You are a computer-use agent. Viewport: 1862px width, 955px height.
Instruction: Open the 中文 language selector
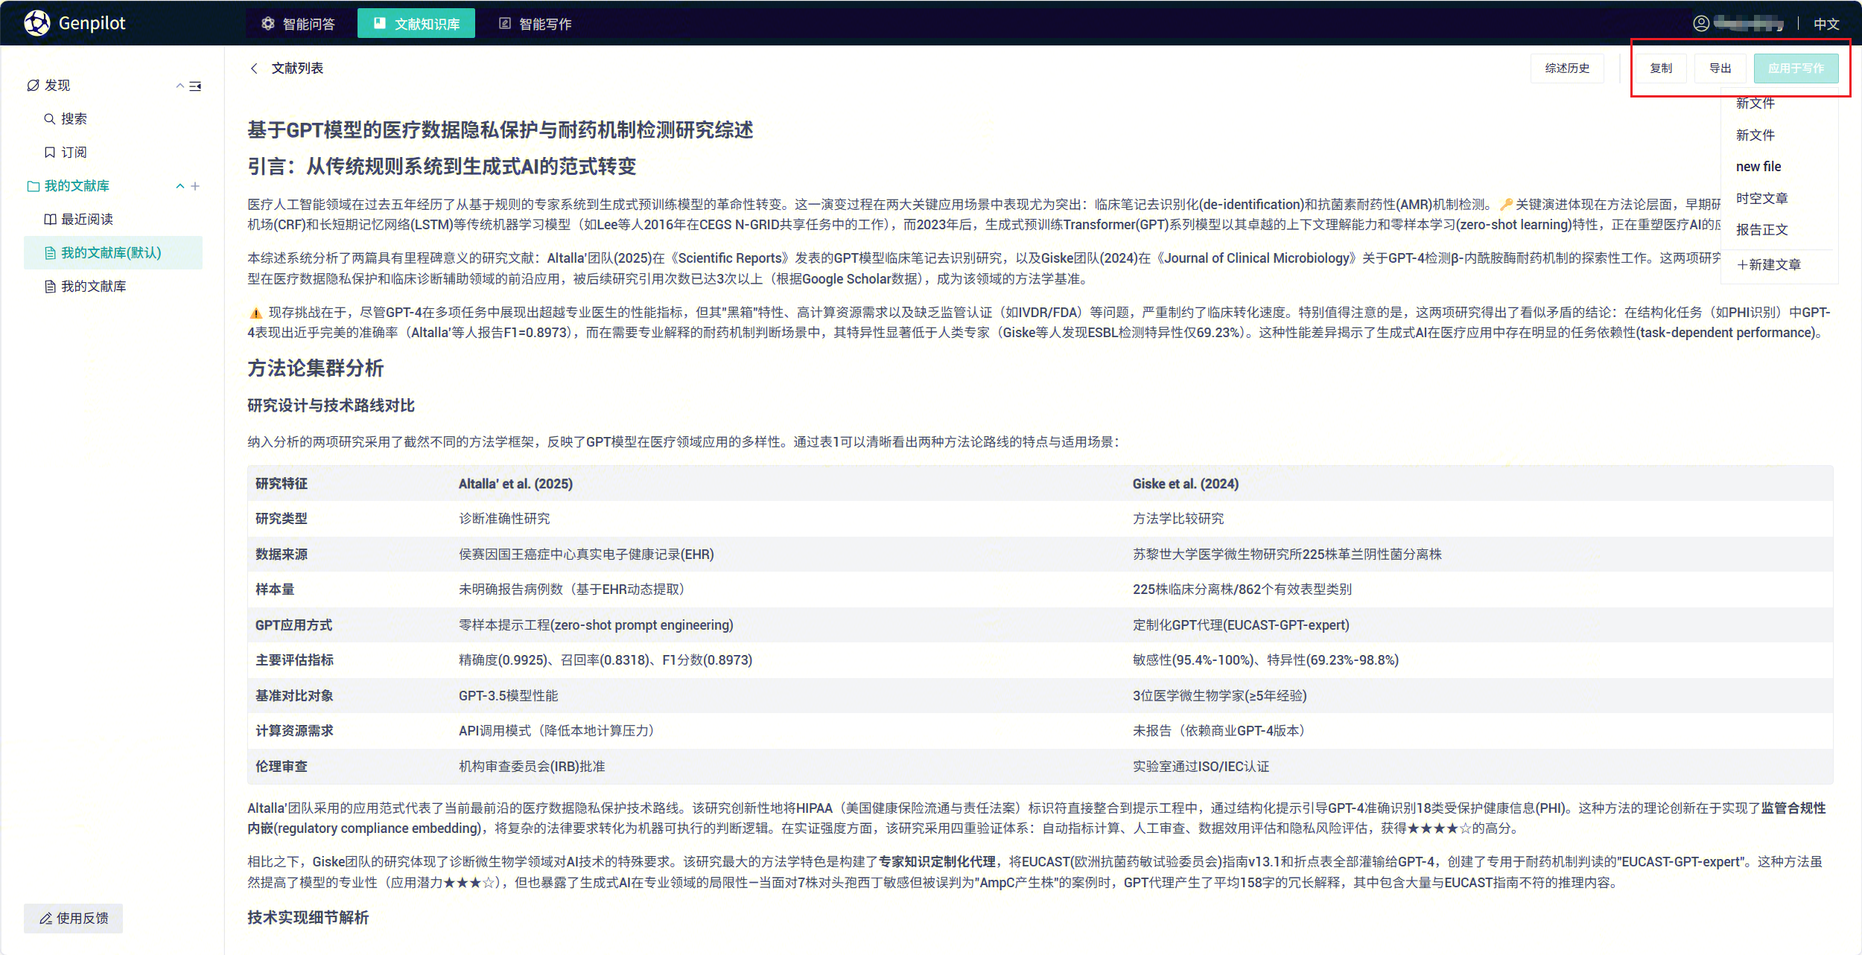(1826, 24)
